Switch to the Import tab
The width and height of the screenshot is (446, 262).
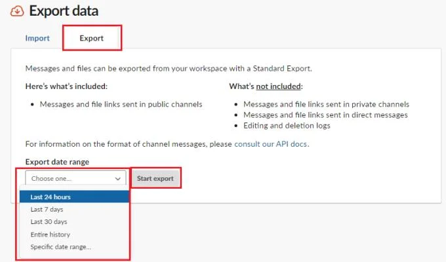37,38
